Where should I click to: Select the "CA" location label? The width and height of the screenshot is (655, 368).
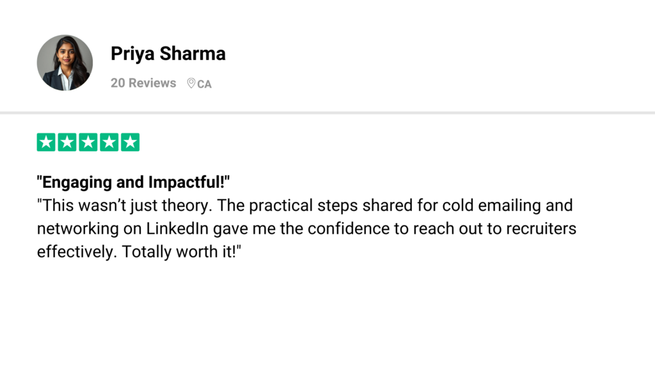click(x=204, y=84)
